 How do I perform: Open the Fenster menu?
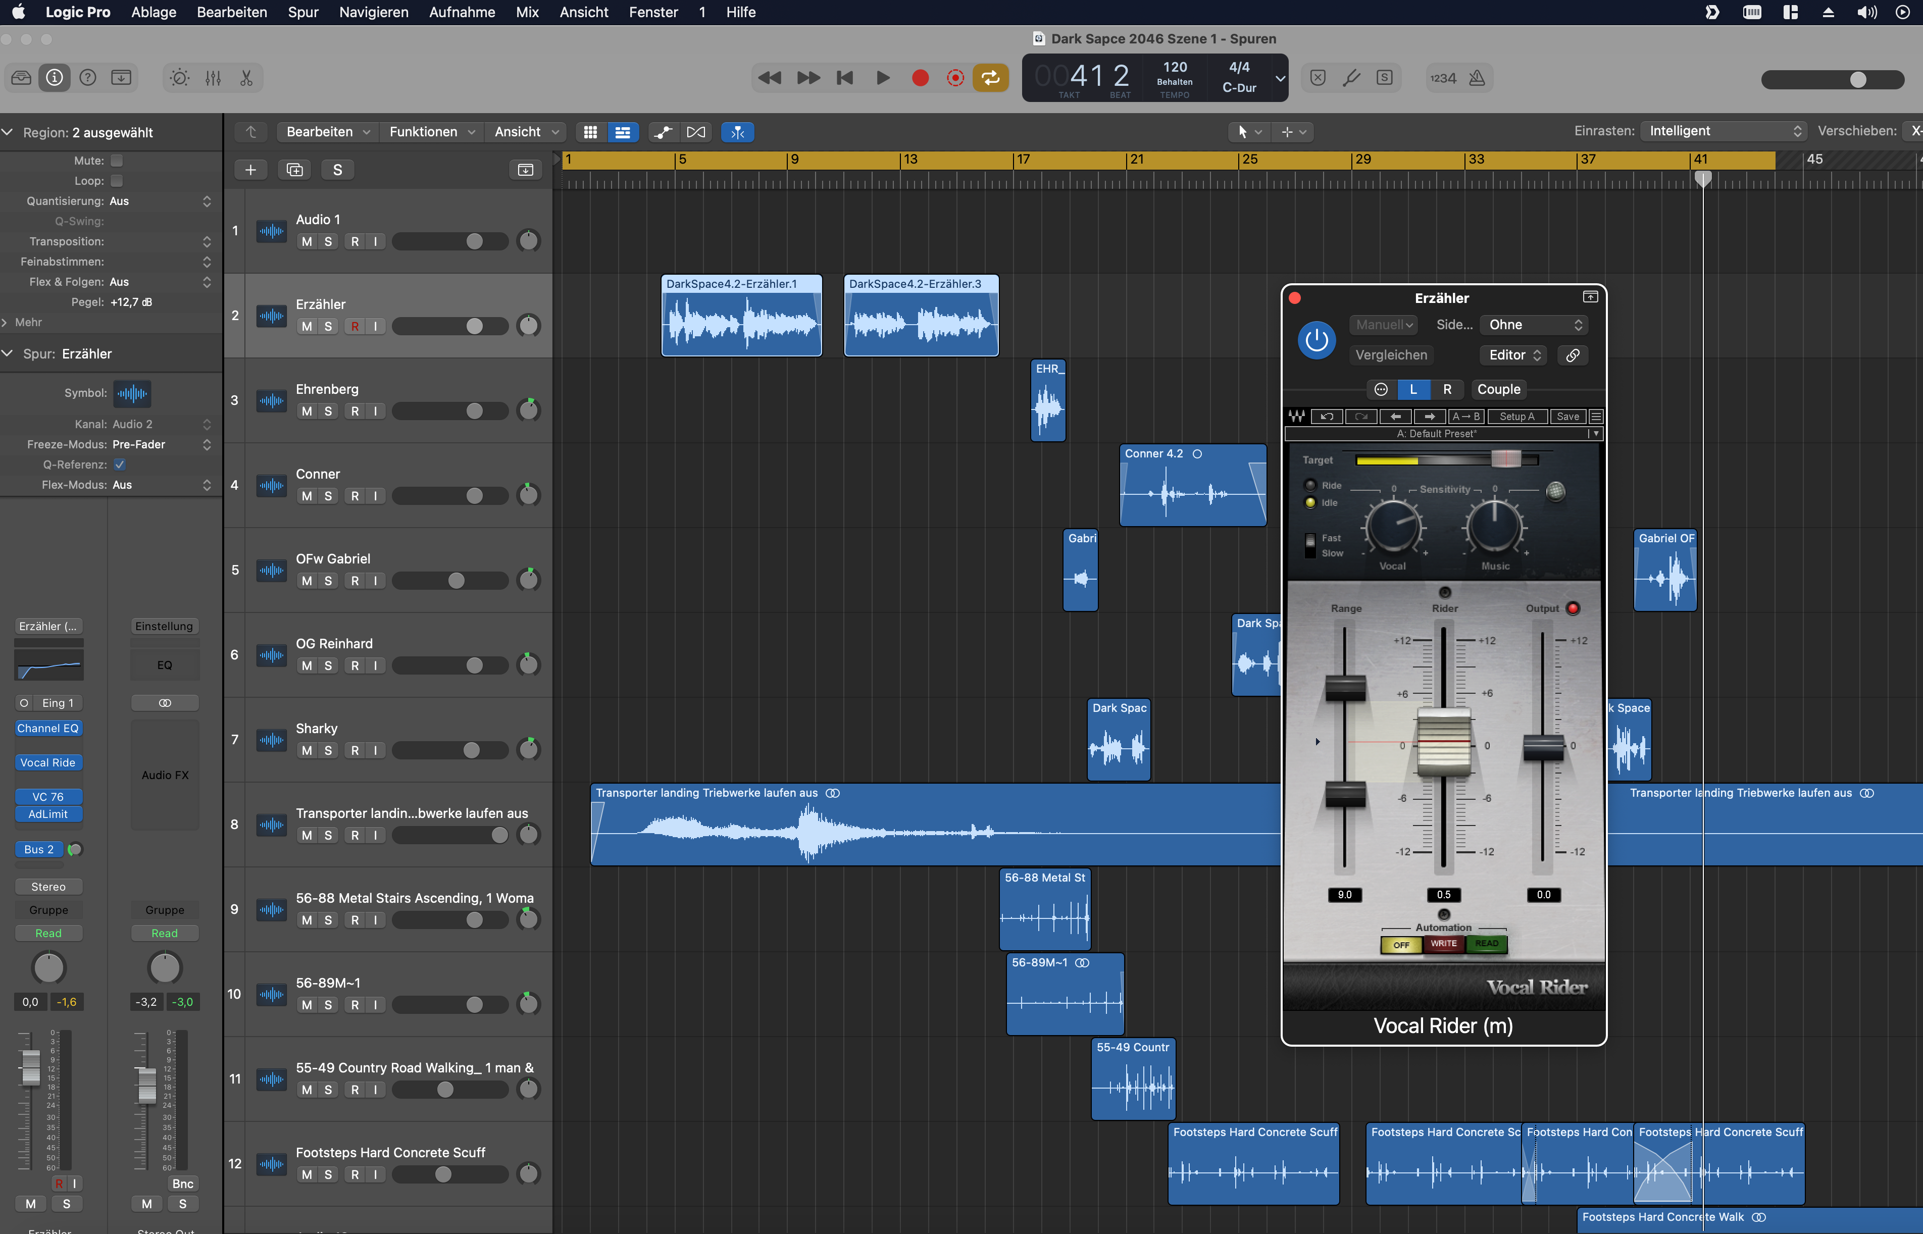(653, 12)
